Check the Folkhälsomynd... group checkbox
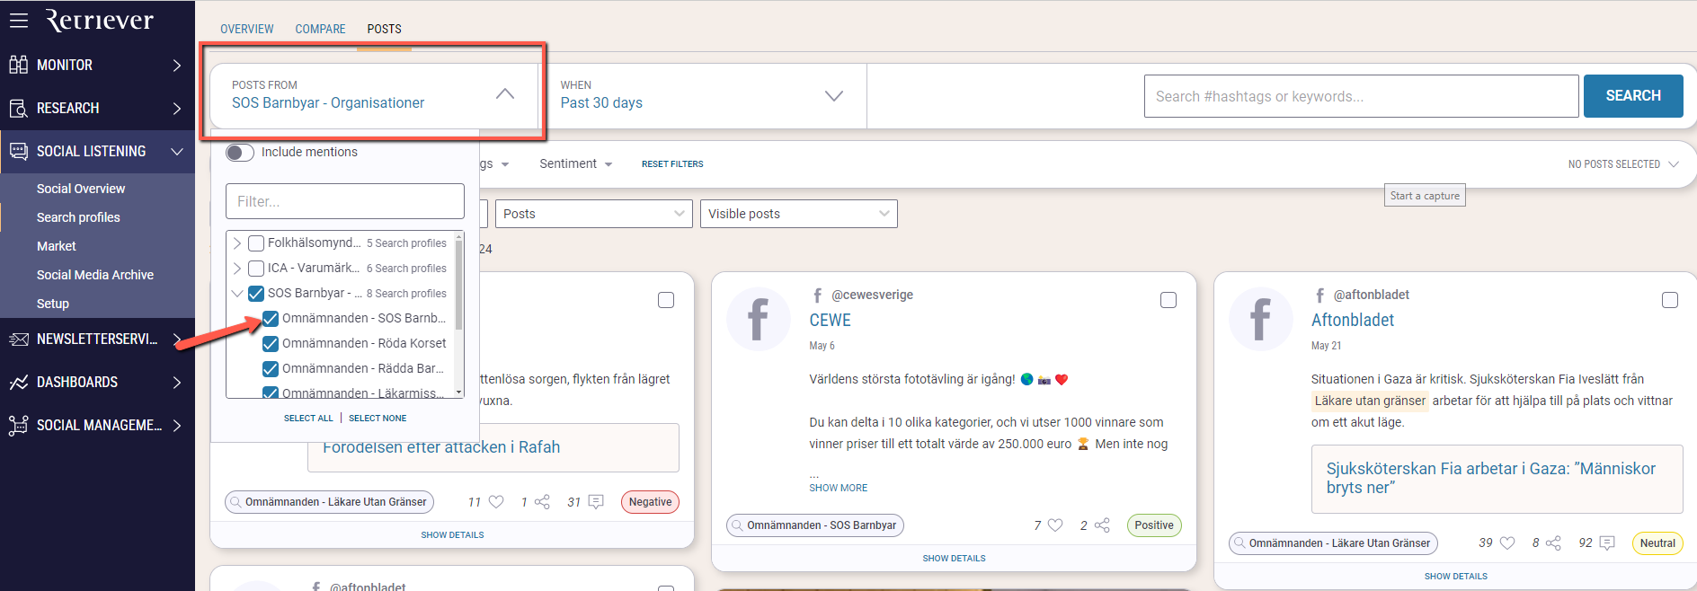Image resolution: width=1697 pixels, height=591 pixels. pyautogui.click(x=256, y=243)
